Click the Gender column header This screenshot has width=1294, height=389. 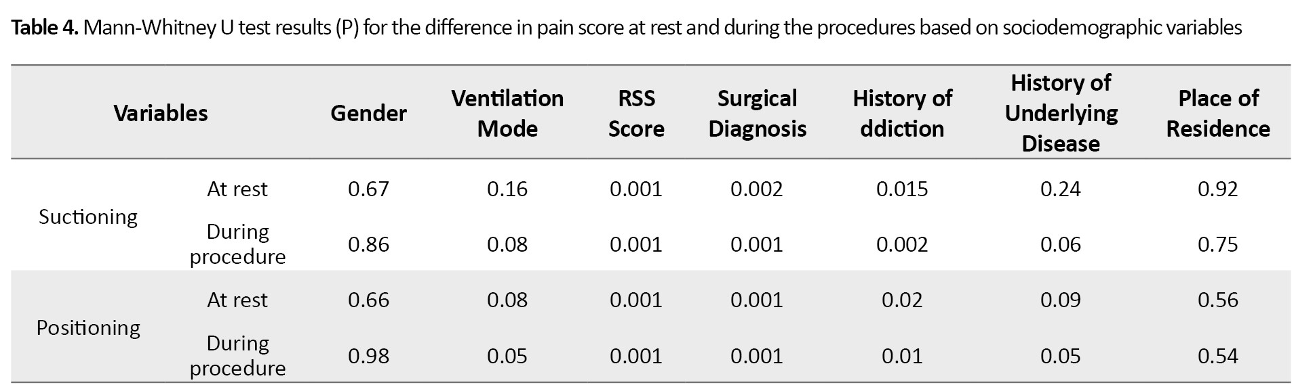click(368, 113)
